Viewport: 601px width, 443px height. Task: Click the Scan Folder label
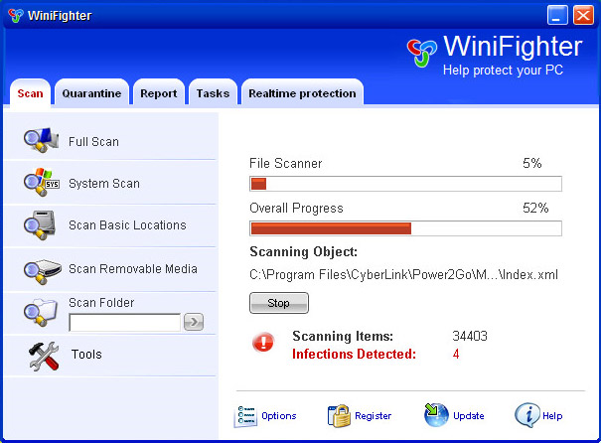(101, 303)
